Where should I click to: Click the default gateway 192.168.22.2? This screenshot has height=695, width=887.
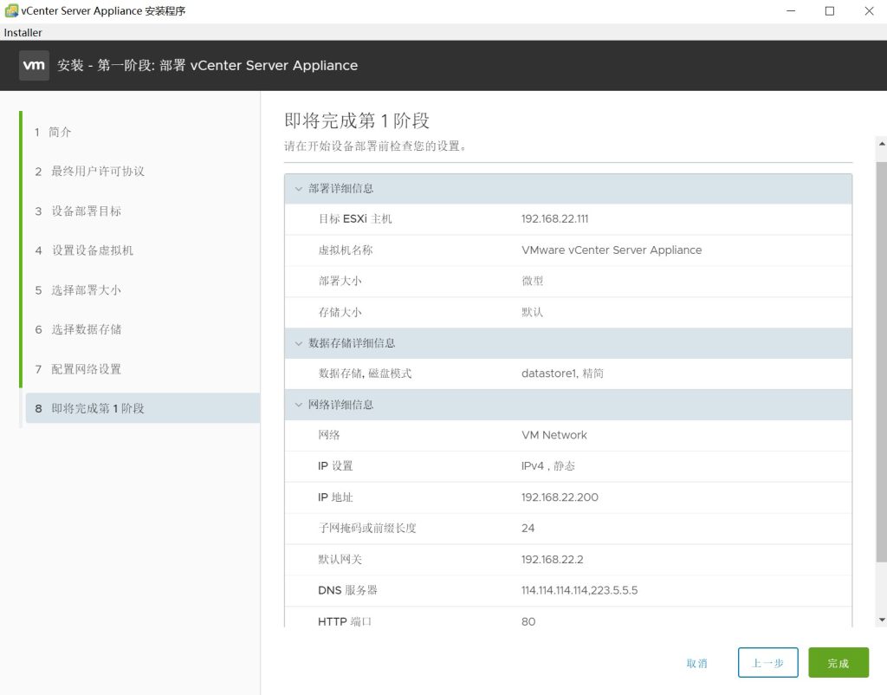(x=552, y=559)
